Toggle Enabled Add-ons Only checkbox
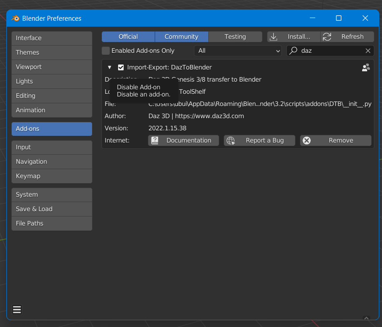The width and height of the screenshot is (382, 327). (x=106, y=51)
